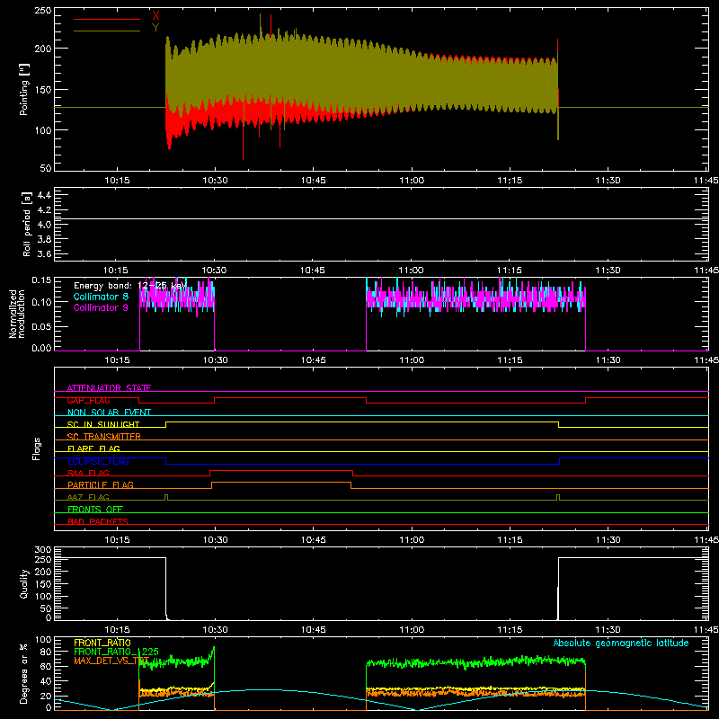Click the NON_SOLAR_EVENT flag label
Screen dimensions: 719x719
coord(109,413)
